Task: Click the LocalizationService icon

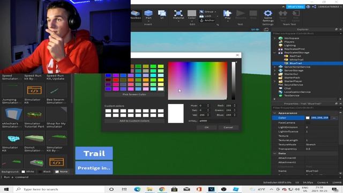Action: point(280,92)
